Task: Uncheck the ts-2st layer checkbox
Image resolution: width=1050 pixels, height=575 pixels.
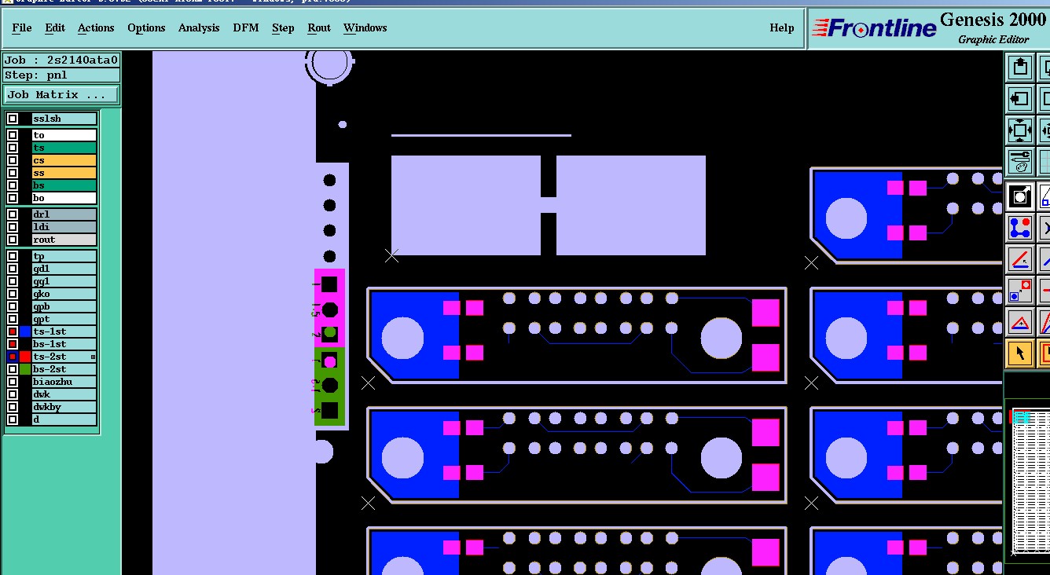Action: pyautogui.click(x=13, y=357)
